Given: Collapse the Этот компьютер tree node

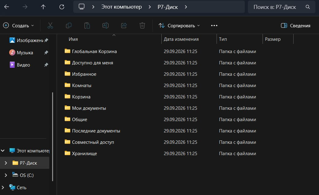Looking at the screenshot, I should (x=3, y=151).
